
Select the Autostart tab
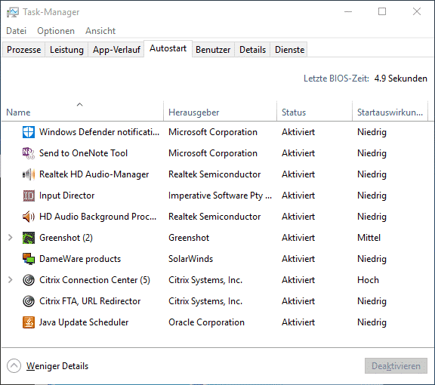pos(168,48)
